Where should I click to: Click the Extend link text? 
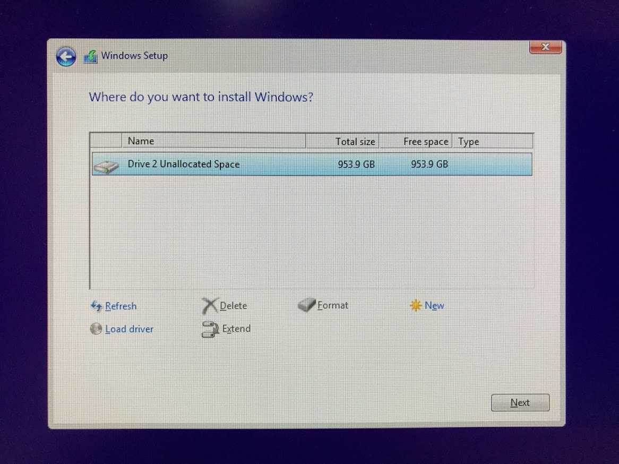237,329
